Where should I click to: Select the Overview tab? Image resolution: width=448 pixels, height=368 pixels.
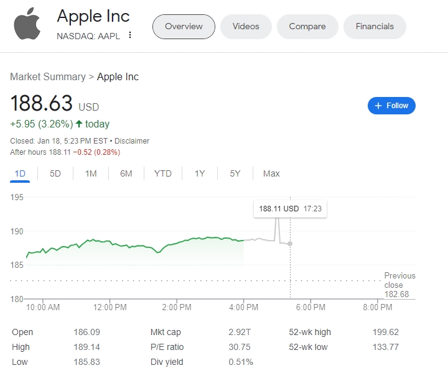point(184,27)
